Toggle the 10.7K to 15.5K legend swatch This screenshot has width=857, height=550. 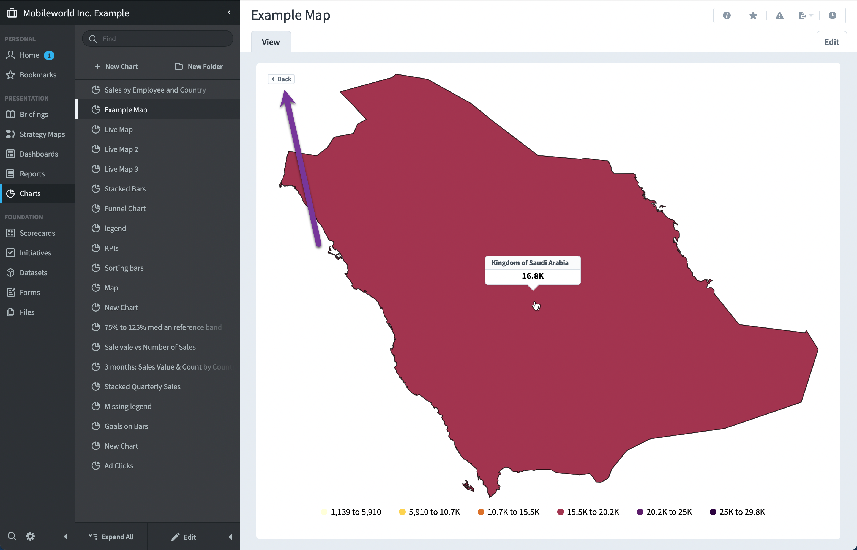click(481, 512)
